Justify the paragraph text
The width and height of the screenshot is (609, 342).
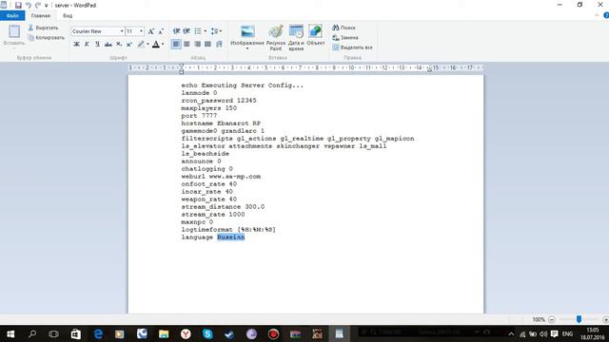(x=208, y=45)
